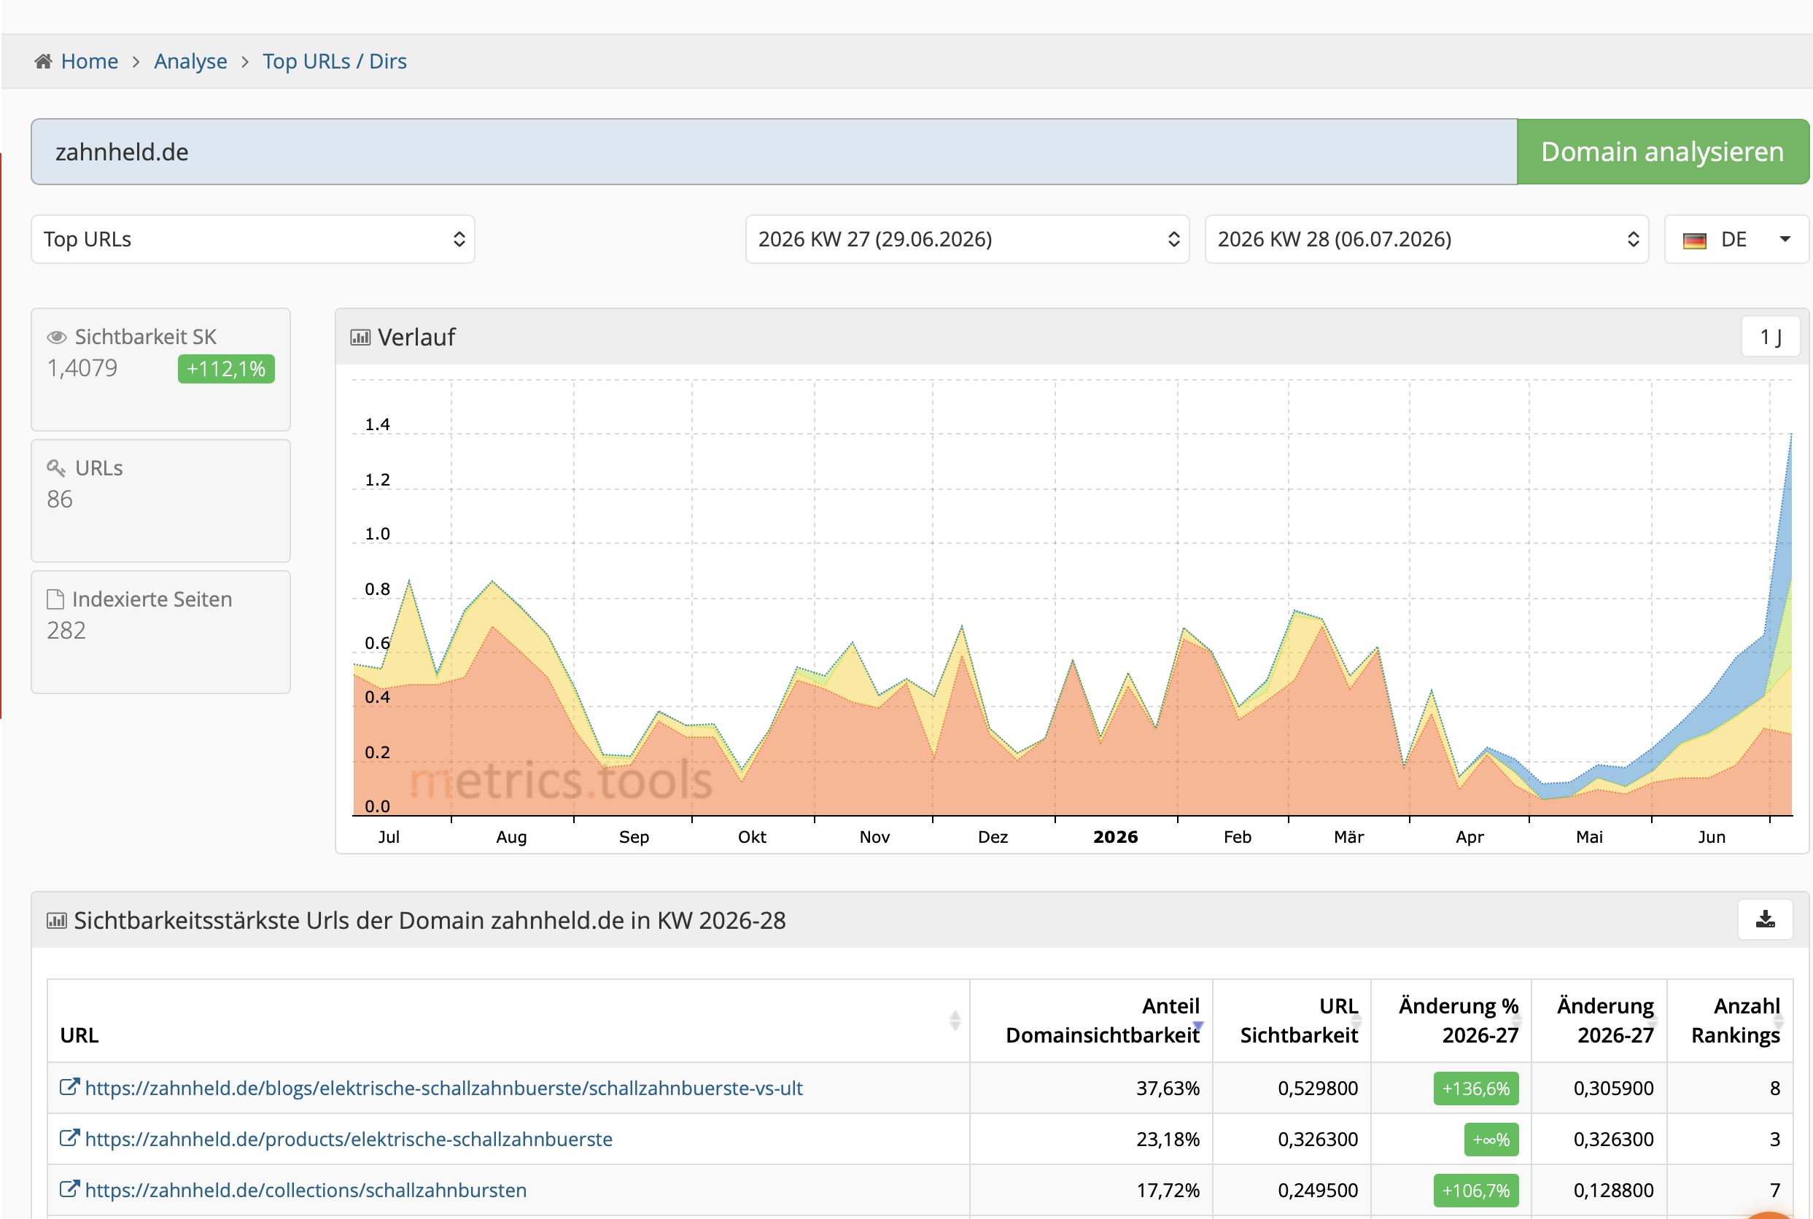Screen dimensions: 1813x1219
Task: Open the products/elektrische-schallzahnbuerste URL link
Action: click(349, 1140)
